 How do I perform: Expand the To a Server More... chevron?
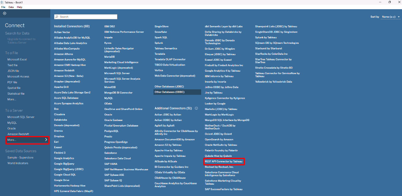[46, 140]
